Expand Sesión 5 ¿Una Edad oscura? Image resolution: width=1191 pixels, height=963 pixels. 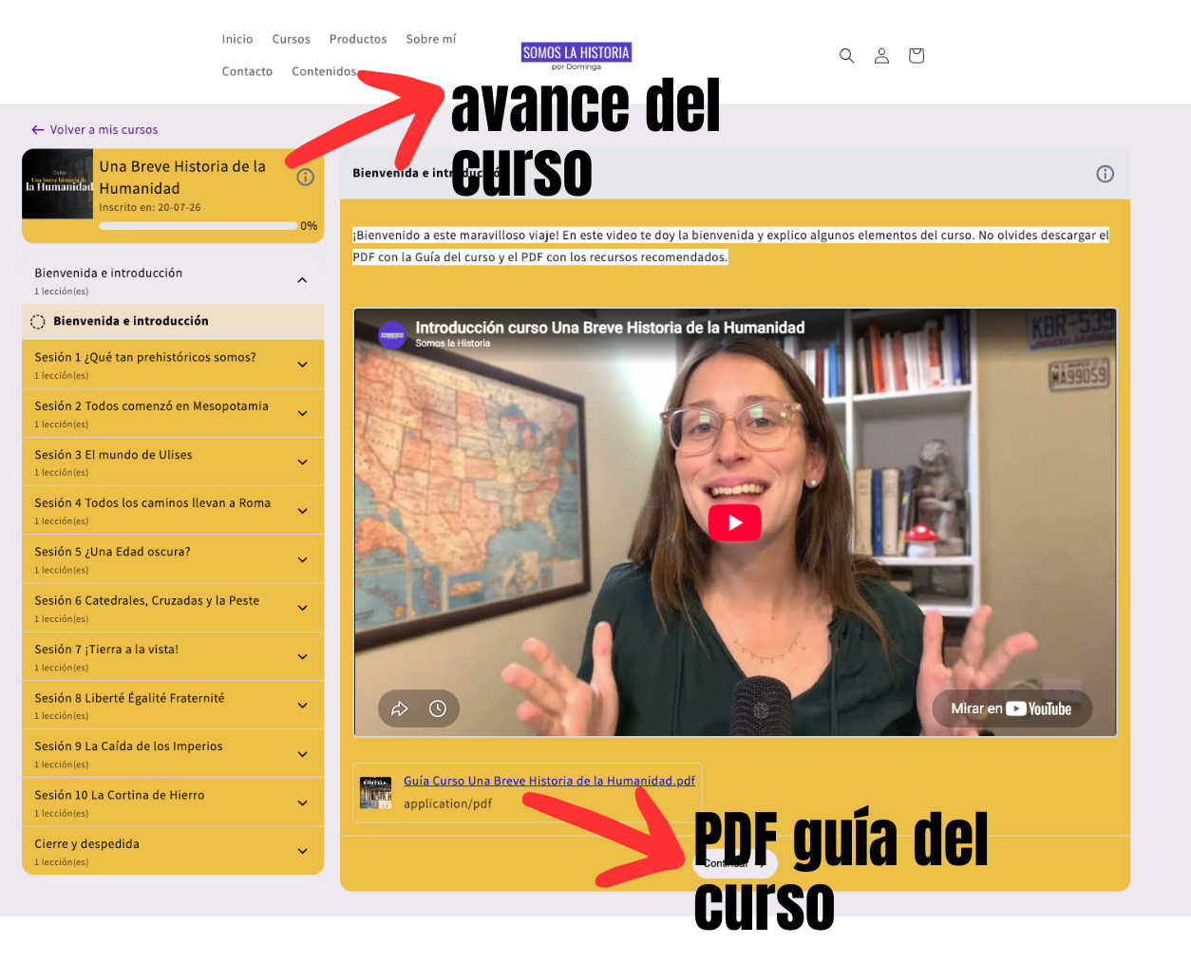(173, 559)
